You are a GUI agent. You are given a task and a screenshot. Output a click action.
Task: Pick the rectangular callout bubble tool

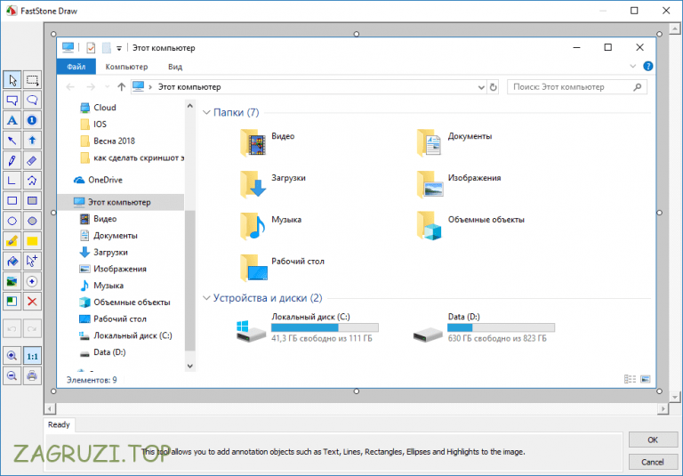[x=12, y=101]
